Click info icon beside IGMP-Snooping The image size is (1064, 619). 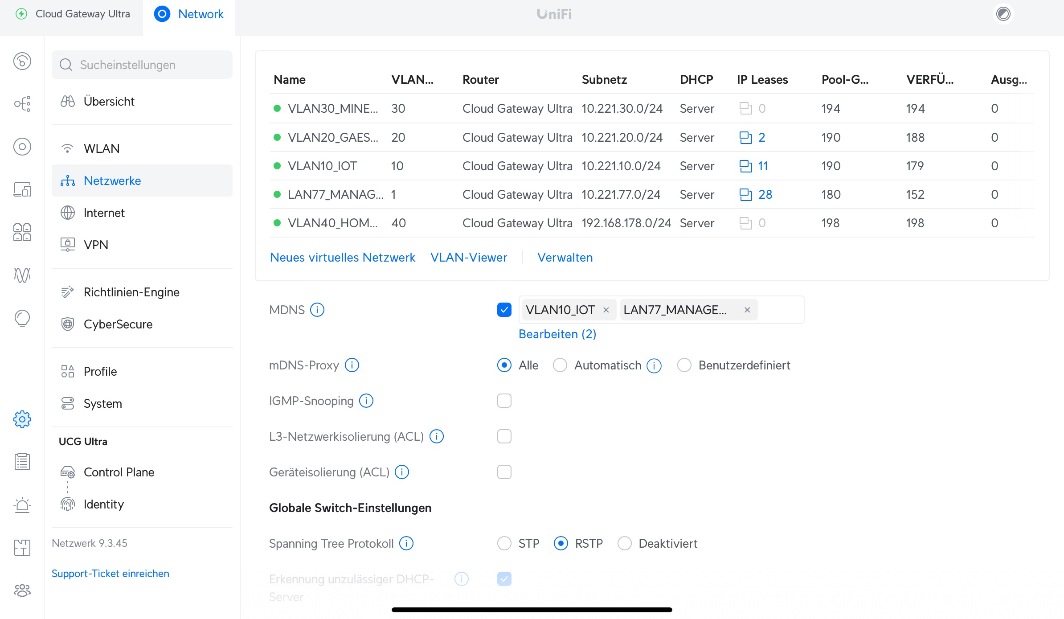366,401
